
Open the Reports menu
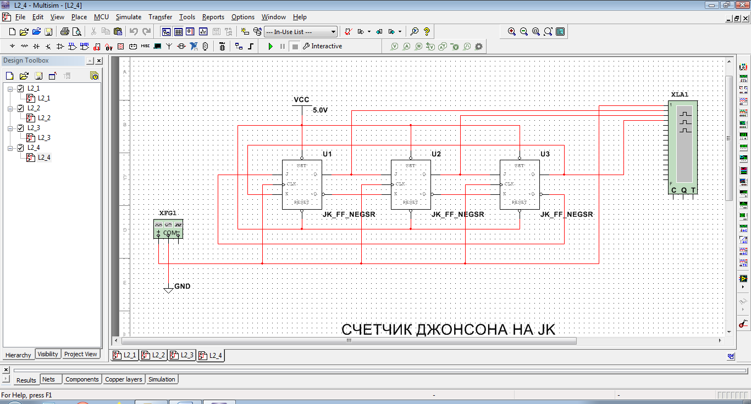pyautogui.click(x=213, y=17)
